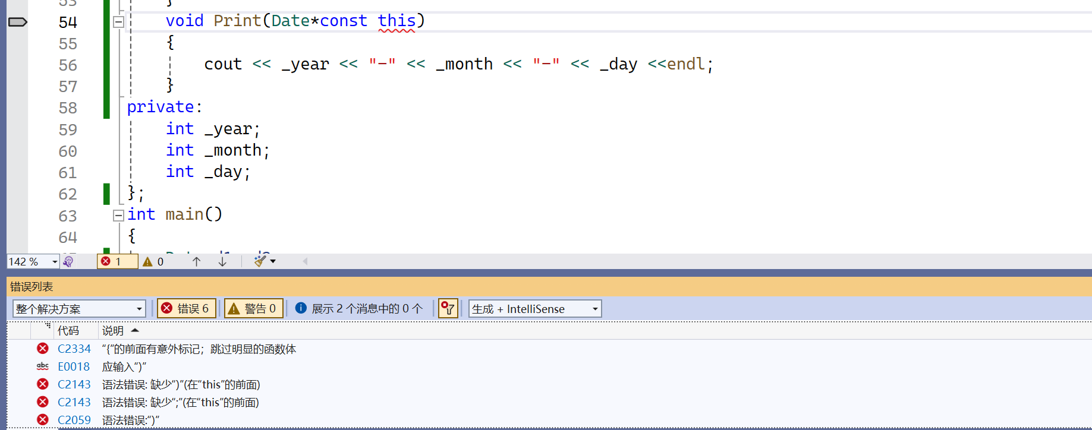Image resolution: width=1092 pixels, height=430 pixels.
Task: Toggle the 展示 2 个消息中的 0 个 messages filter
Action: tap(359, 308)
